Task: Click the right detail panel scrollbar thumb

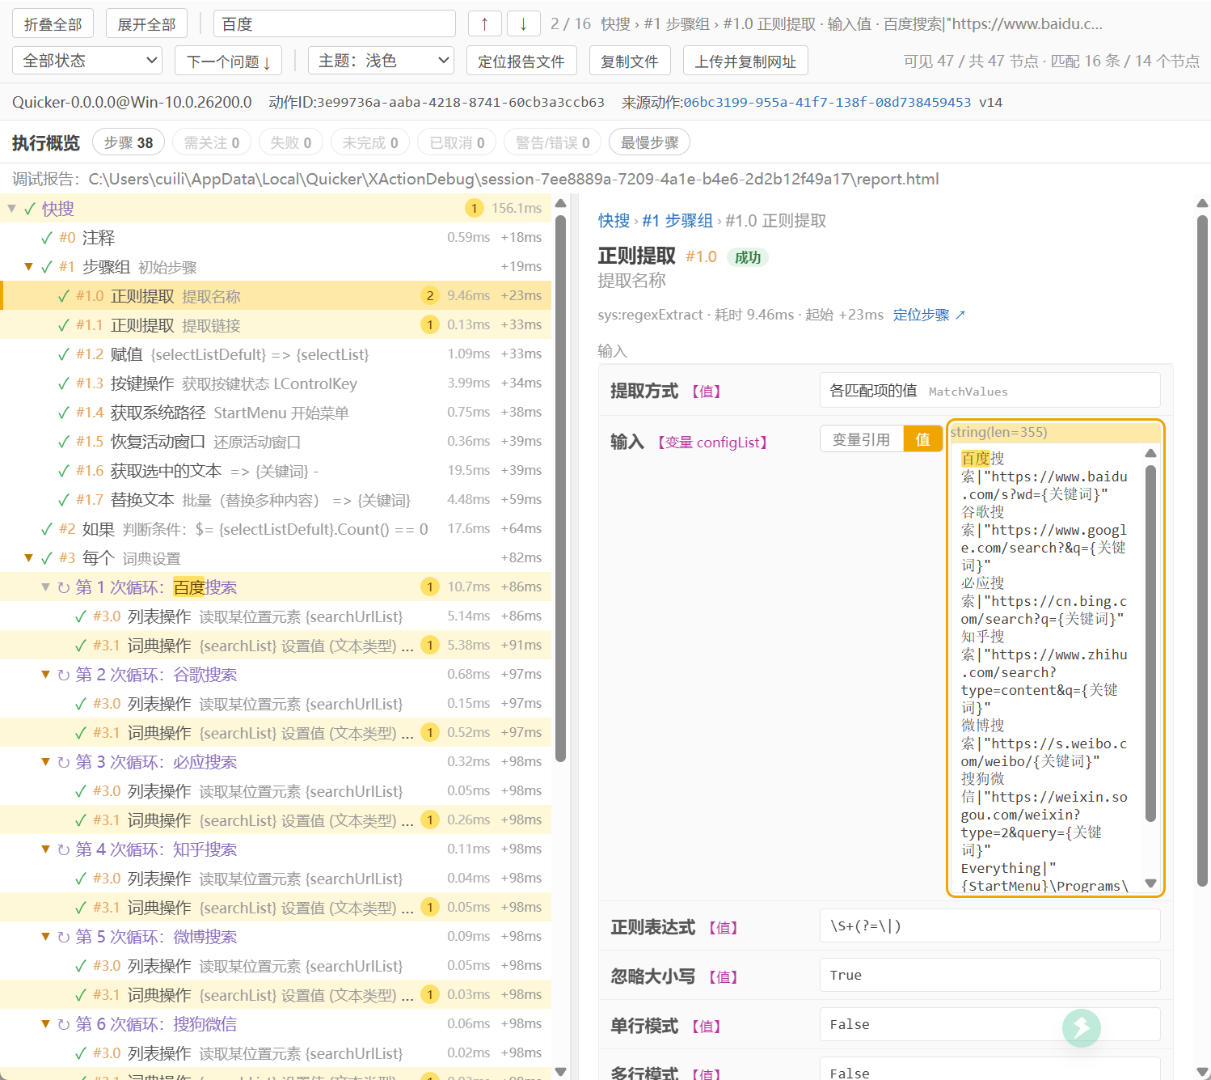Action: tap(1202, 550)
